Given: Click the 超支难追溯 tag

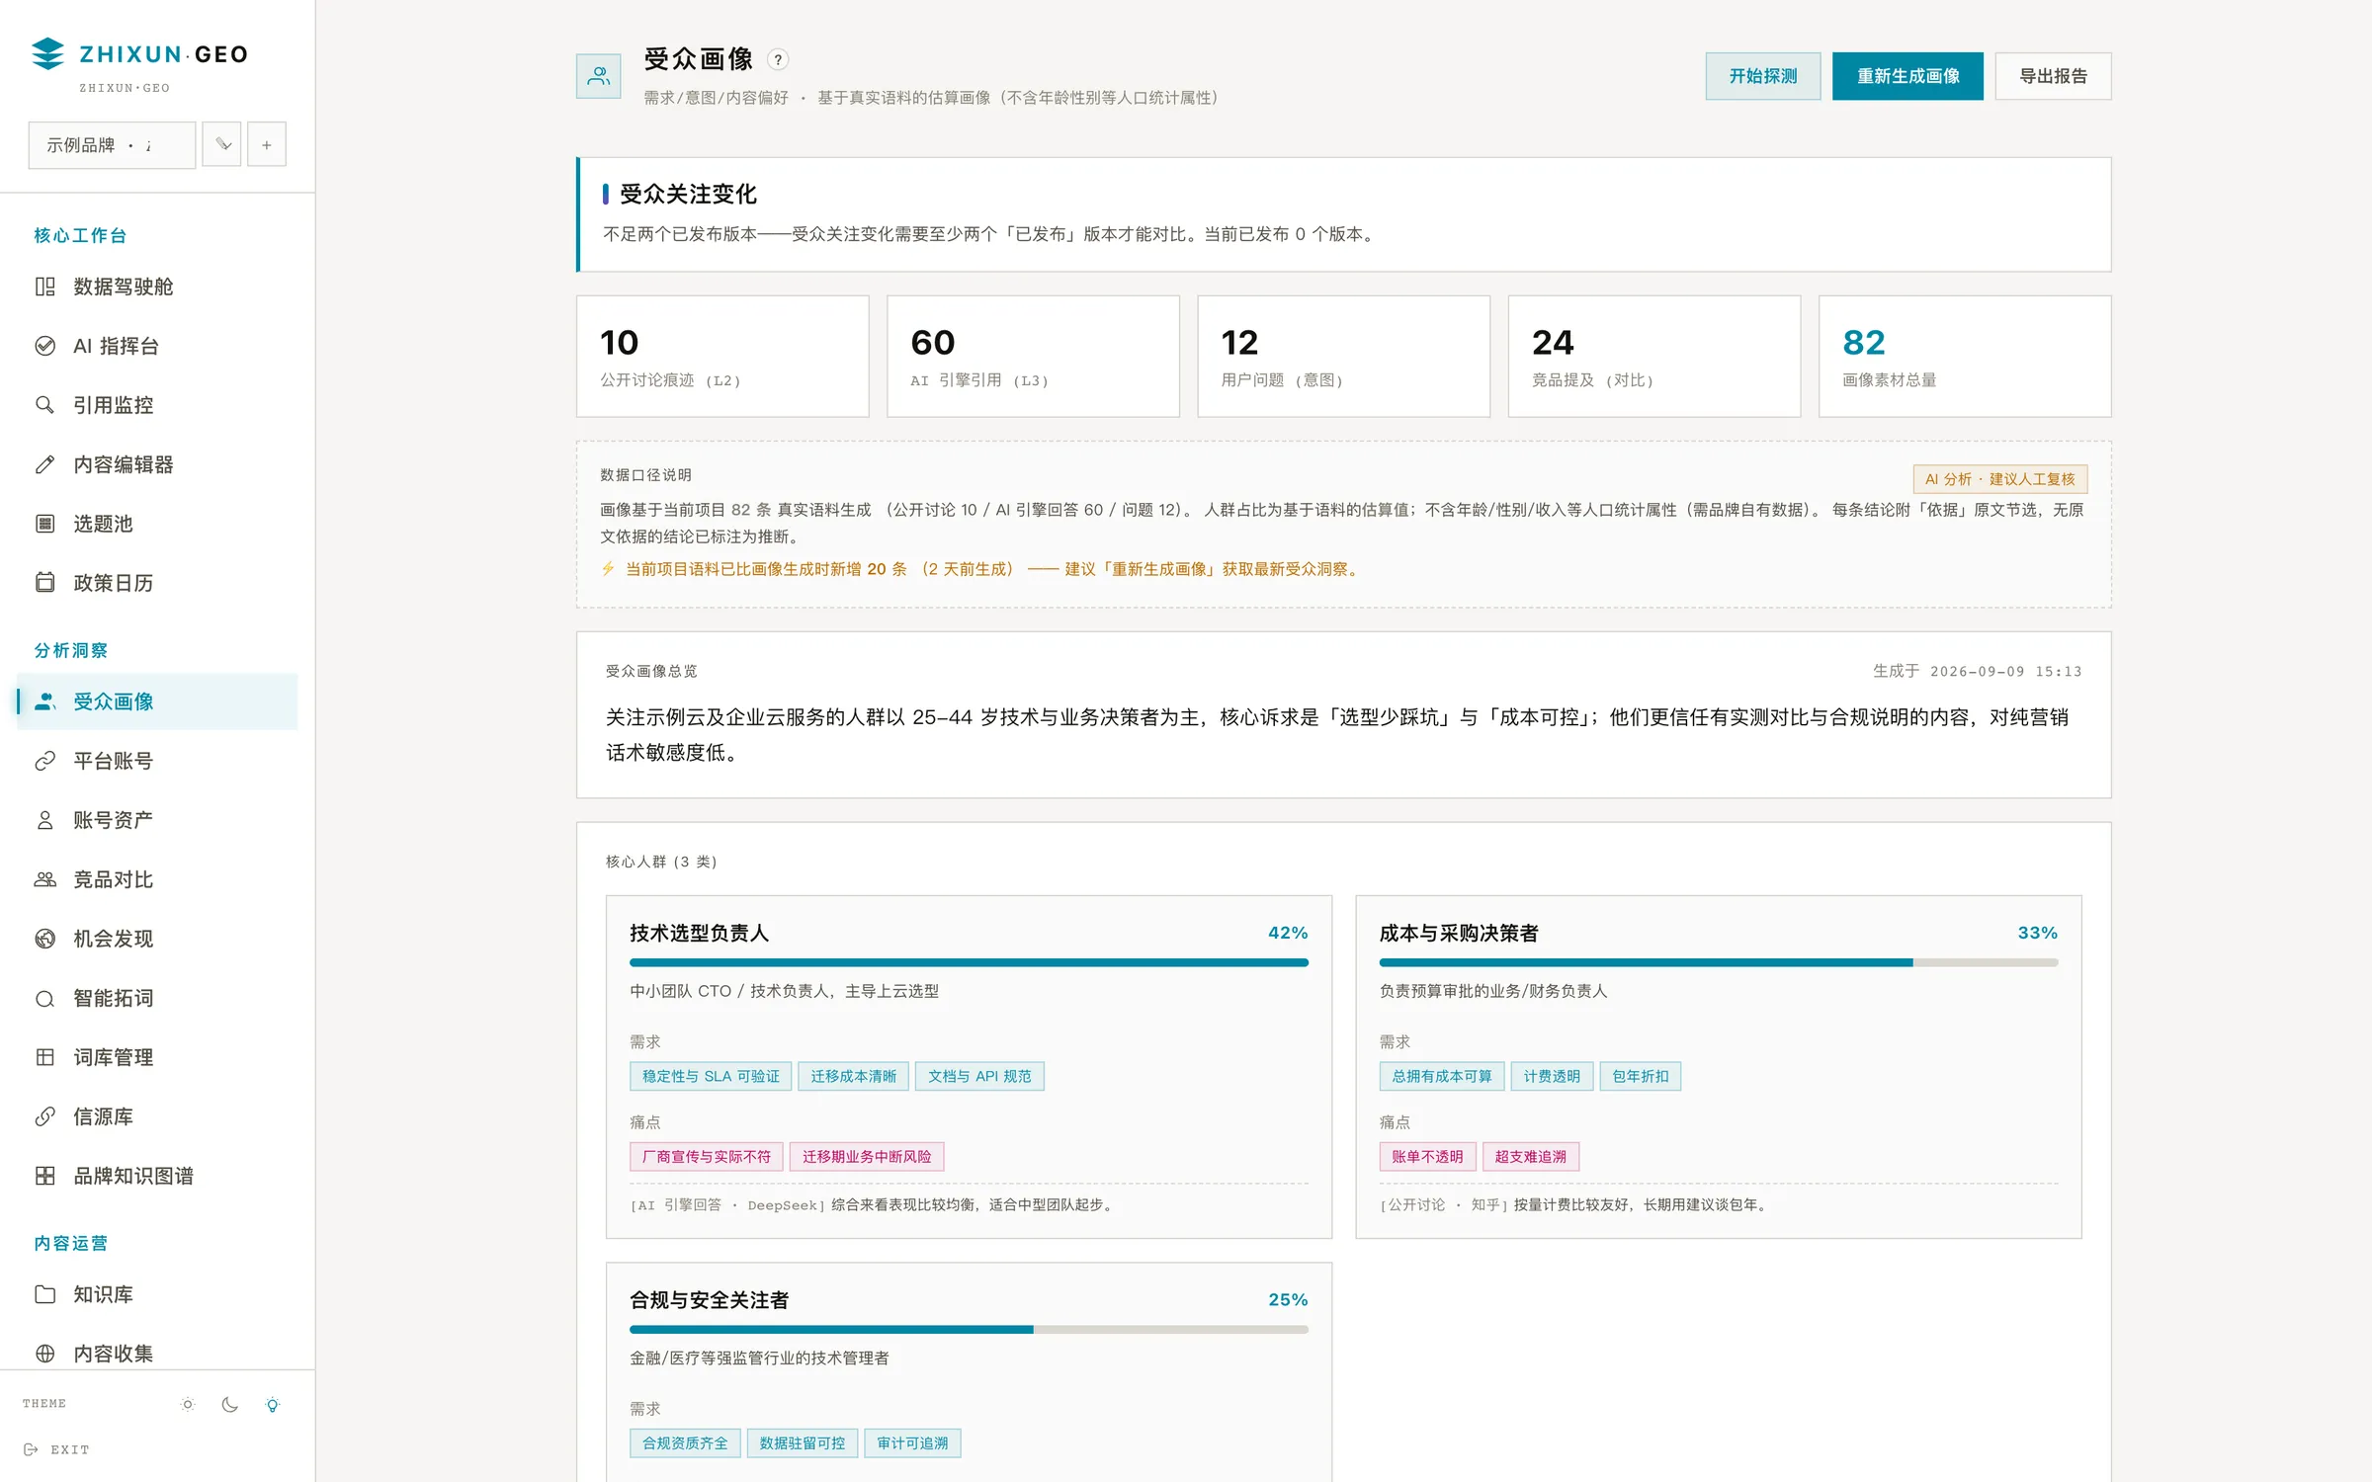Looking at the screenshot, I should click(1531, 1156).
